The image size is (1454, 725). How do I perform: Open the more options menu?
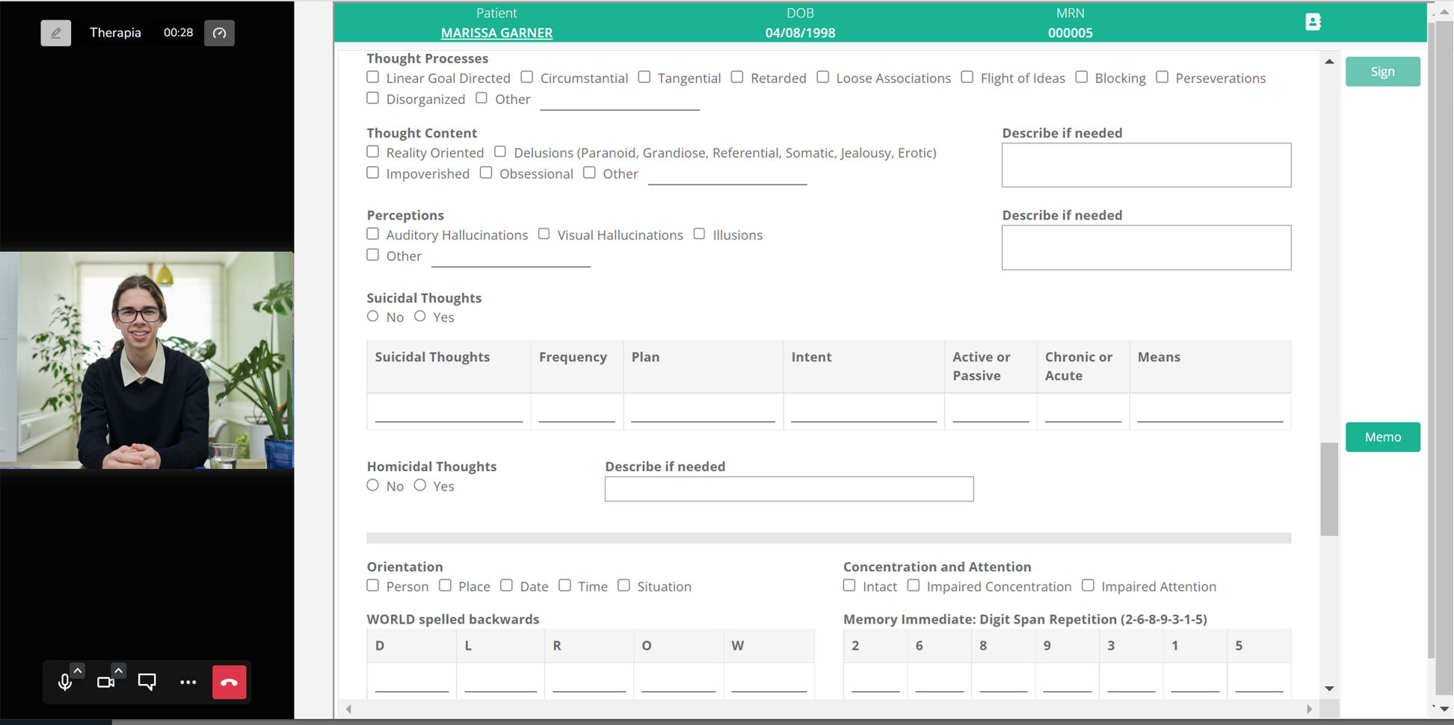tap(188, 682)
